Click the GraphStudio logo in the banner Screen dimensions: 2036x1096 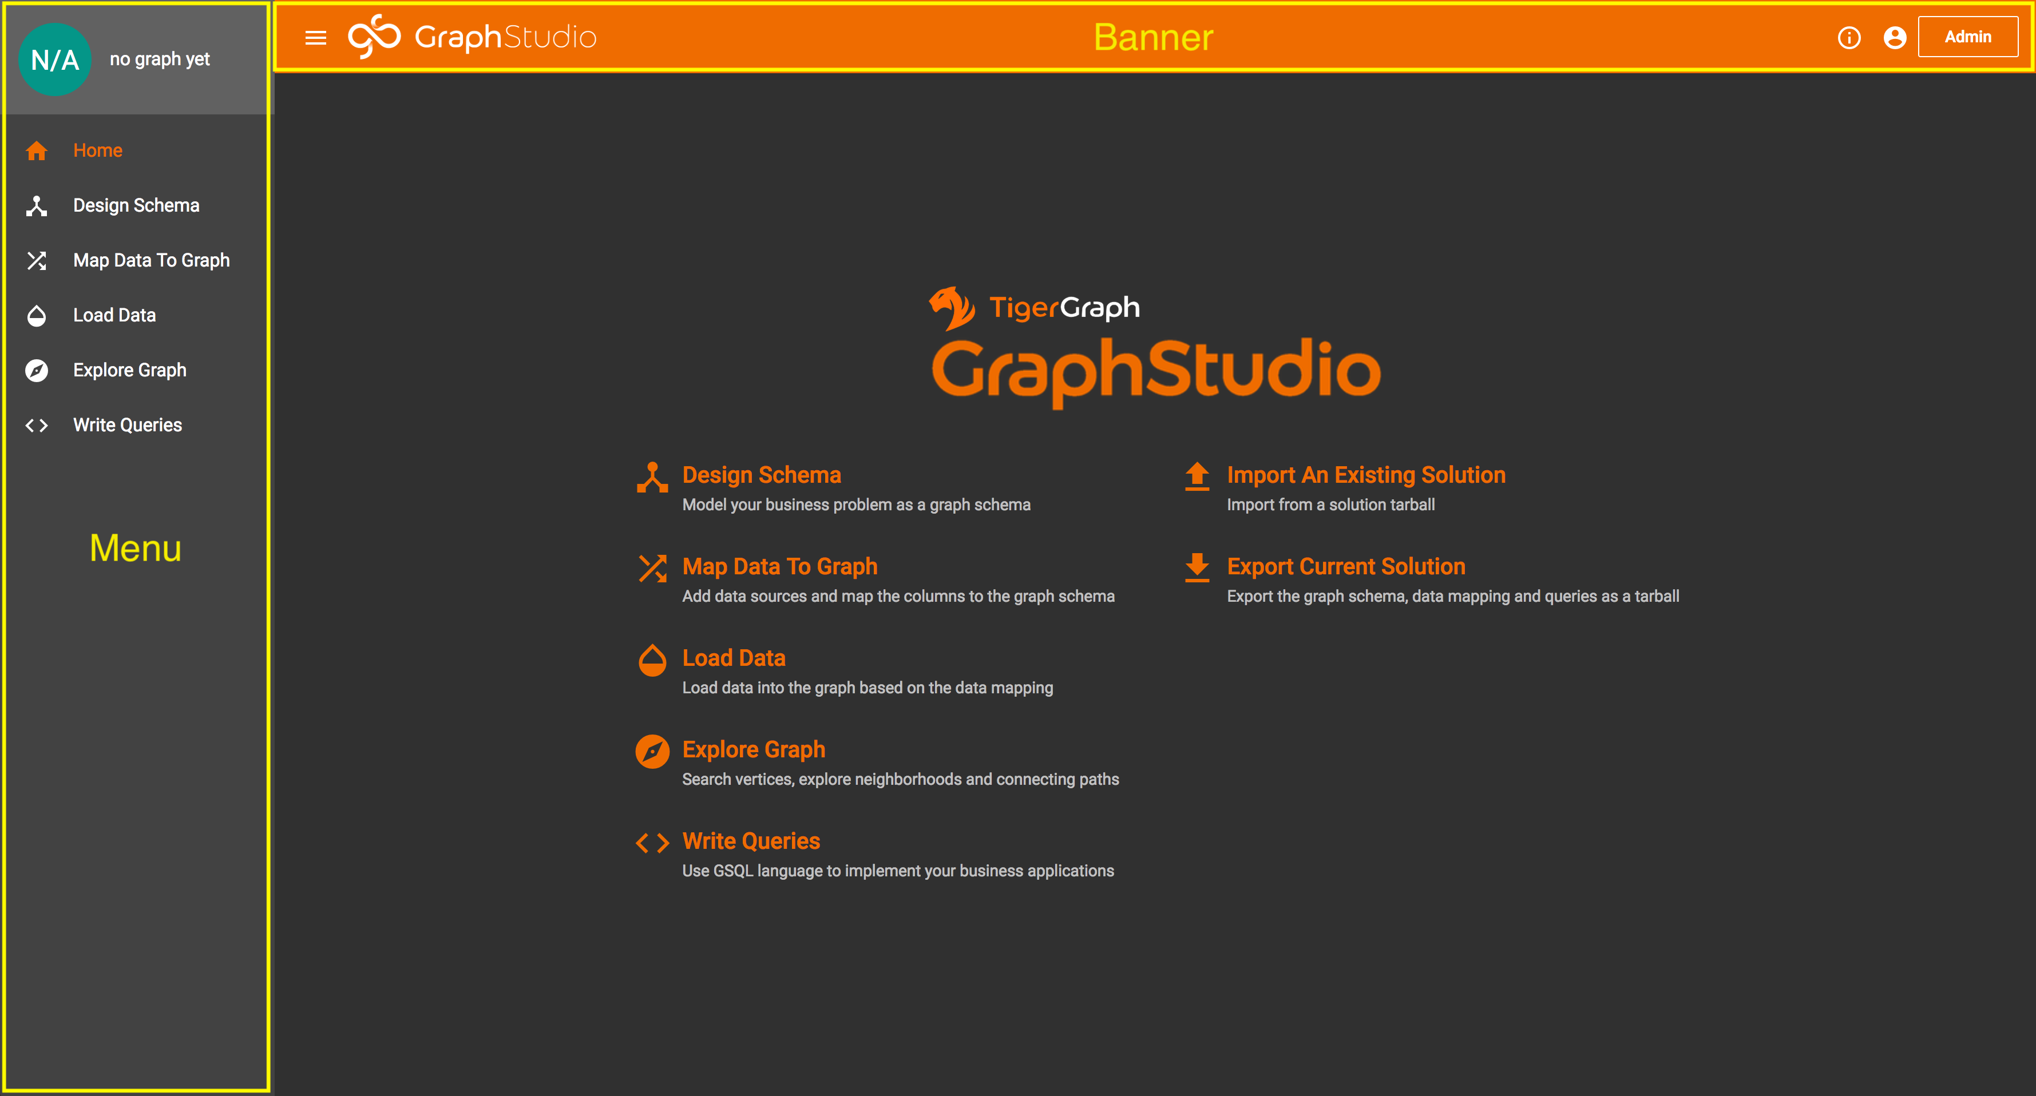pos(472,37)
